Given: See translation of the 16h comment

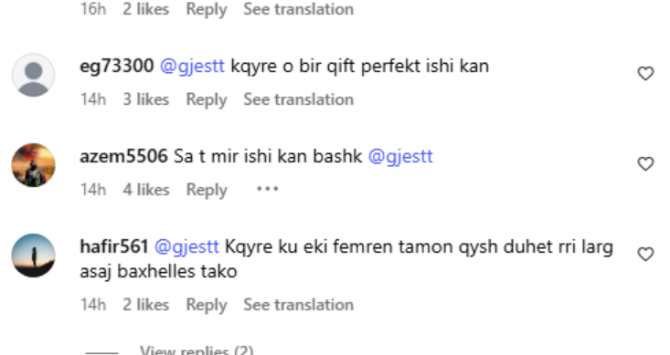Looking at the screenshot, I should [299, 9].
